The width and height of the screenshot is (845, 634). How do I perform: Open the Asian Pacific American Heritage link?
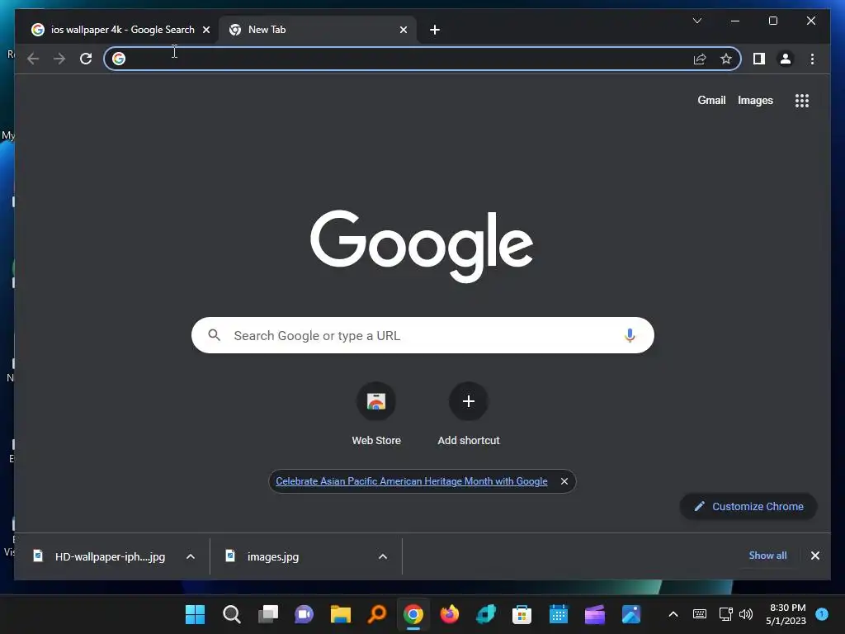411,481
